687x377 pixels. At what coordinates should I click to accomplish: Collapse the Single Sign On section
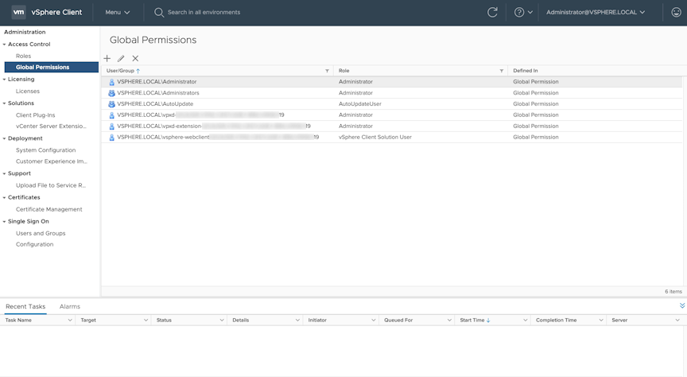click(x=5, y=222)
